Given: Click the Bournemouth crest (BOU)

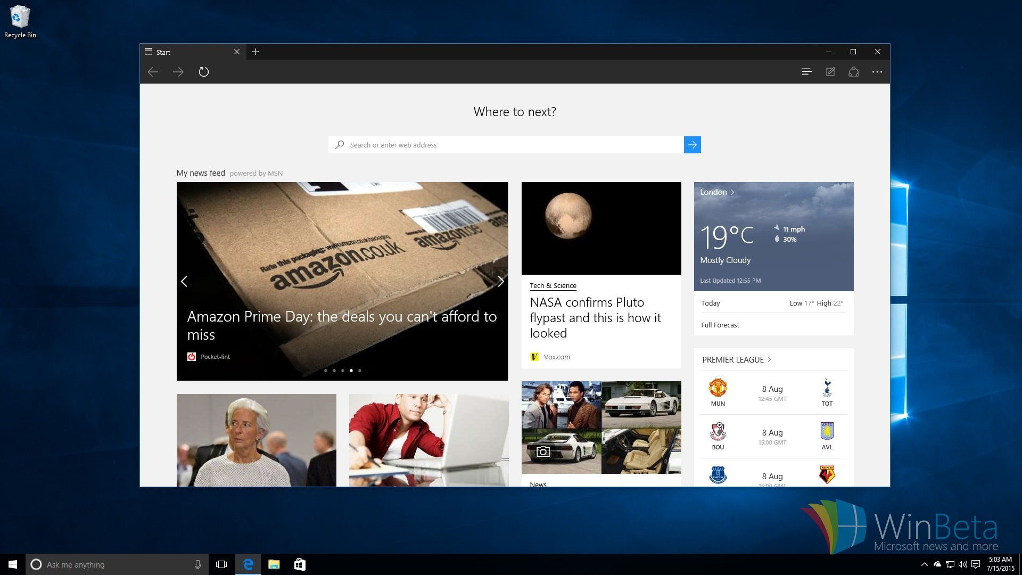Looking at the screenshot, I should pos(718,431).
